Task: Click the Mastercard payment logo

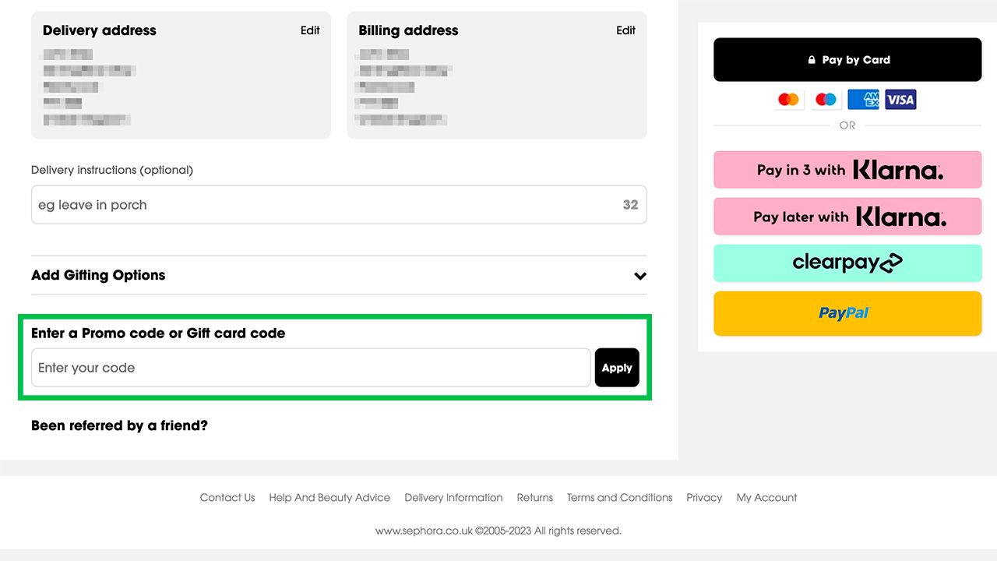Action: tap(789, 100)
